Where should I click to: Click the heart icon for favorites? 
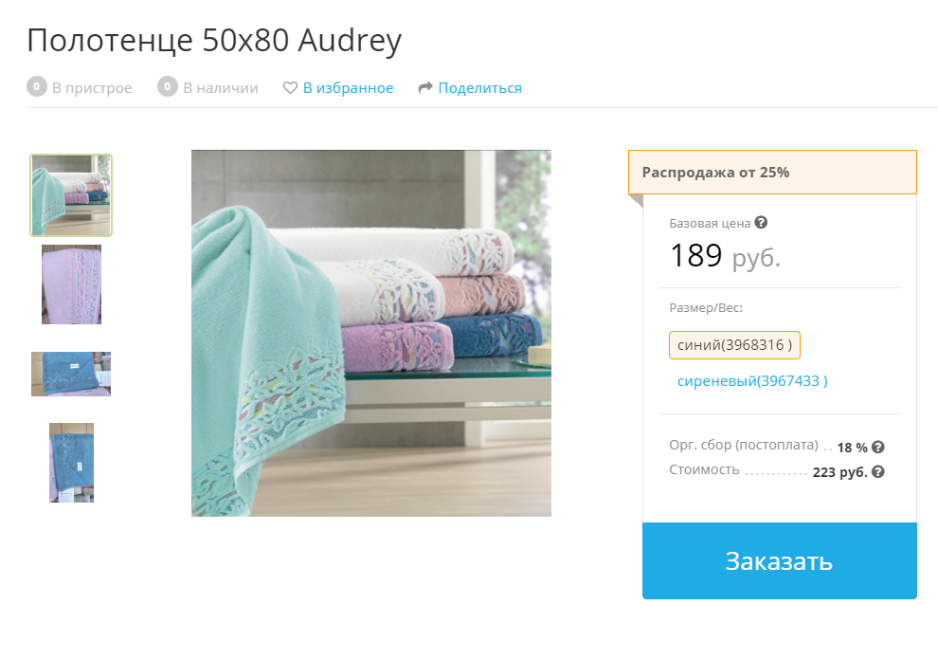290,88
